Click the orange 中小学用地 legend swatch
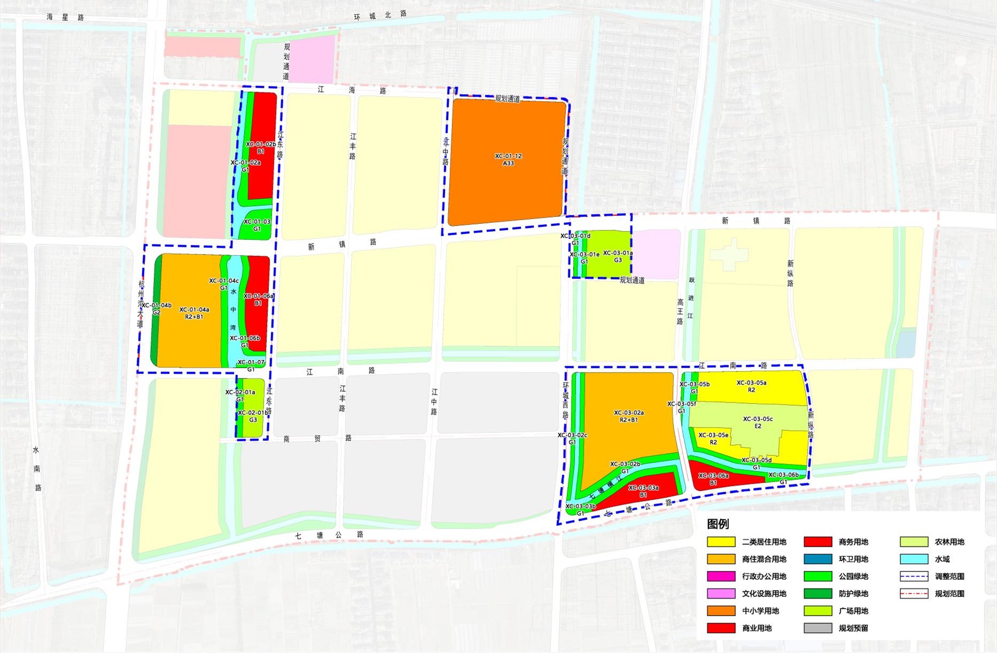 pyautogui.click(x=721, y=611)
